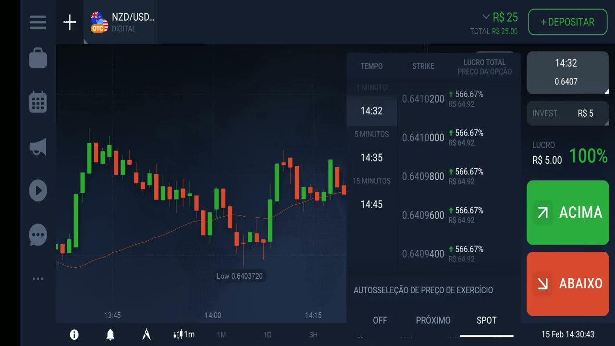The width and height of the screenshot is (615, 346).
Task: Set strike autoselection to OFF
Action: coord(380,320)
